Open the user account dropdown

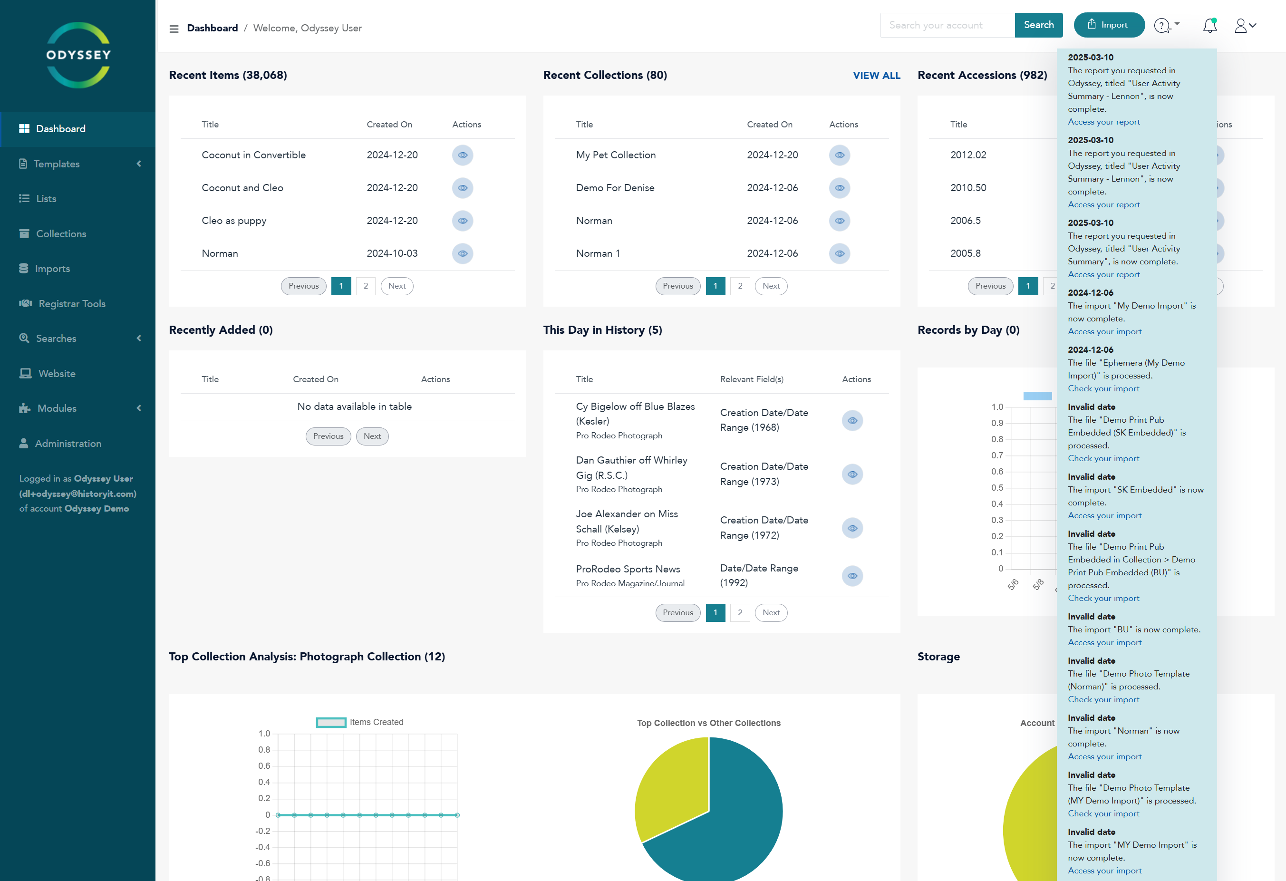click(1245, 26)
